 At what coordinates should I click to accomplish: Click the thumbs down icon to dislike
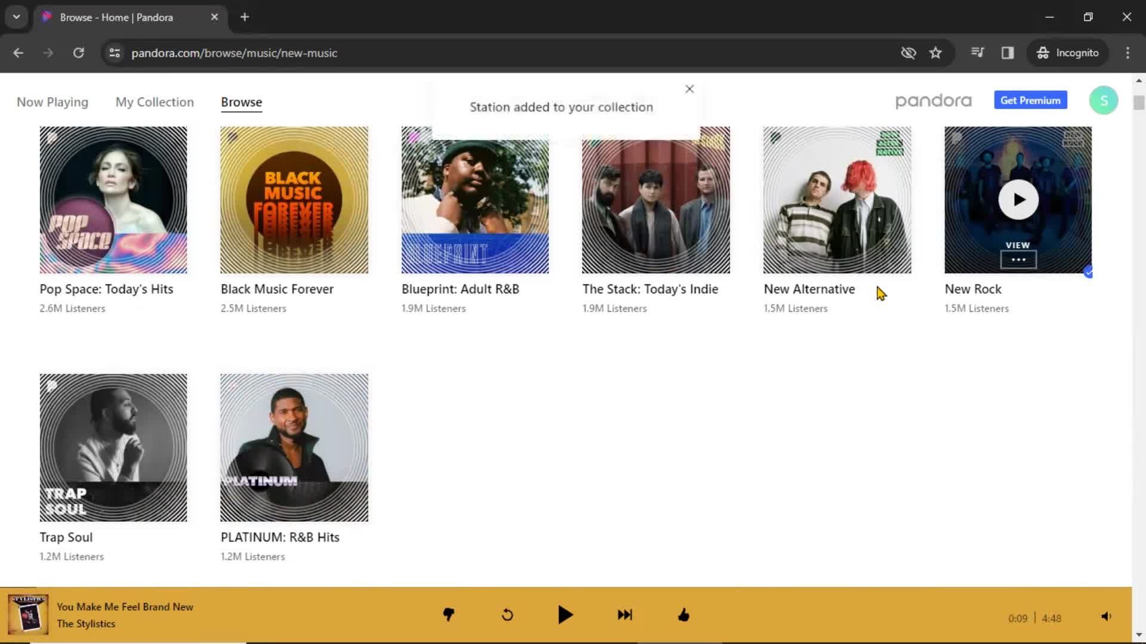(446, 615)
